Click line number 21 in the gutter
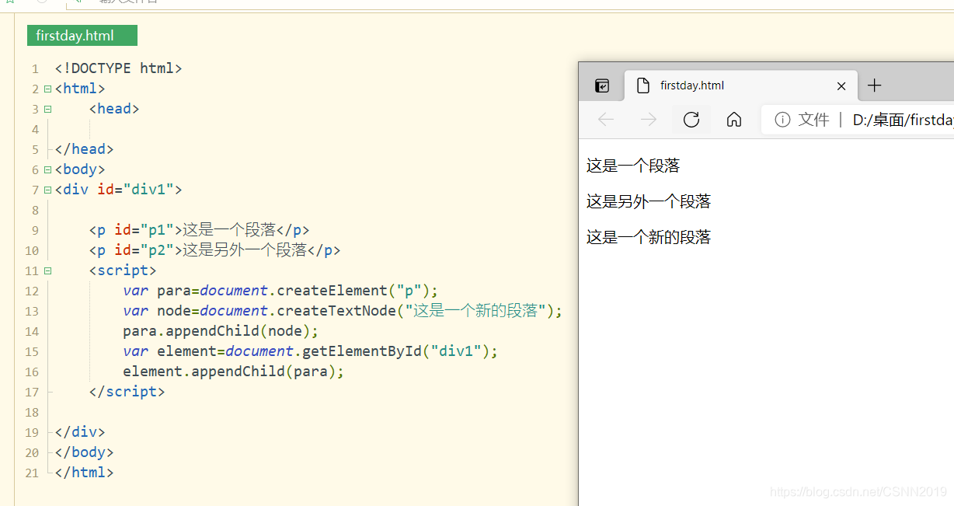The image size is (954, 506). point(32,473)
